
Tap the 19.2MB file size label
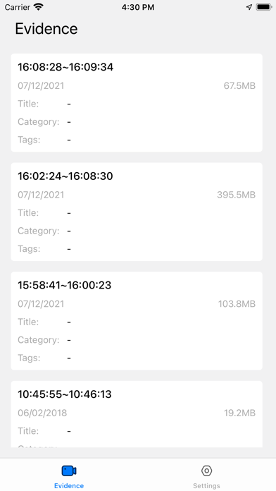[x=239, y=413]
